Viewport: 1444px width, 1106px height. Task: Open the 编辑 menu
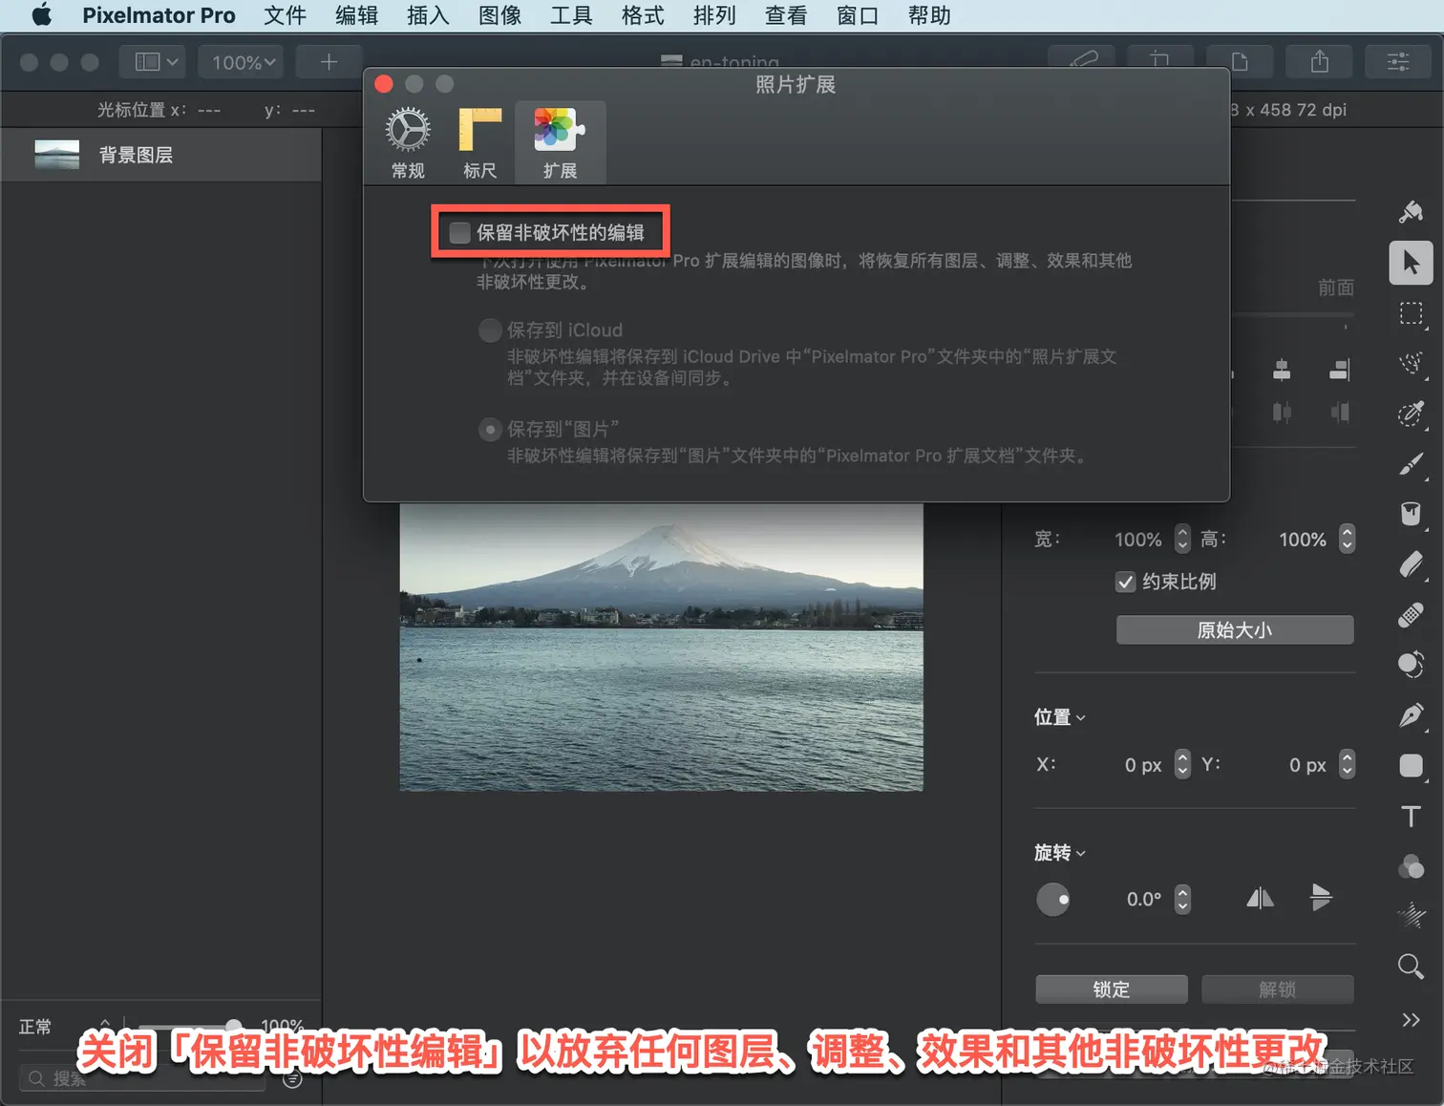pyautogui.click(x=356, y=15)
